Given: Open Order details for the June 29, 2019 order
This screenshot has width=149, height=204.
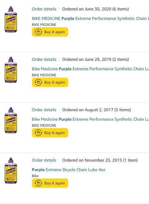Looking at the screenshot, I should coord(44,59).
